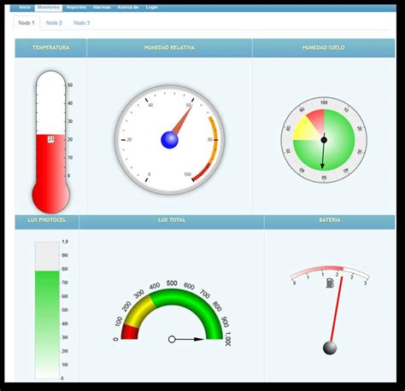Click the orange arc on relative humidity gauge
Viewport: 405px width, 391px height.
215,139
